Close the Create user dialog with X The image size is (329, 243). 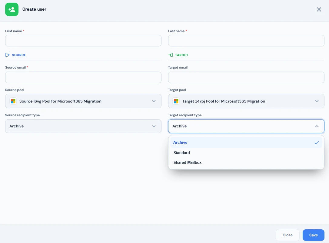coord(319,9)
